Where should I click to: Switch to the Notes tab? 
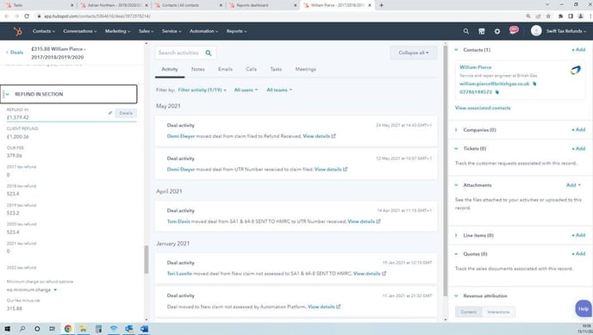tap(197, 69)
